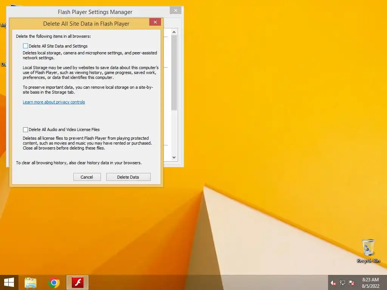This screenshot has height=290, width=387.
Task: Click the Cancel button
Action: (x=87, y=177)
